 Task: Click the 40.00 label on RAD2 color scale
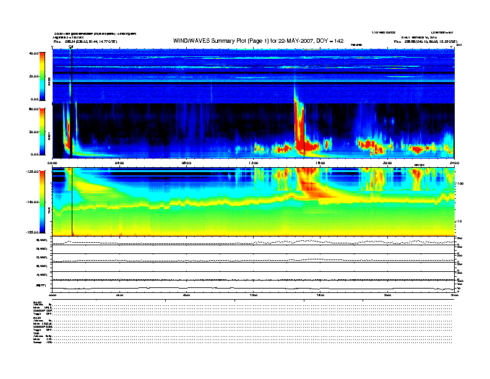[x=34, y=53]
